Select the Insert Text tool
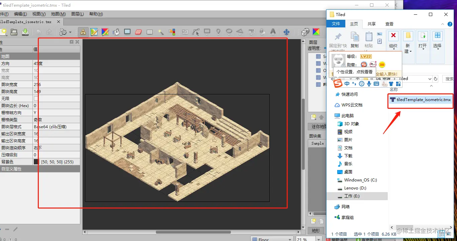Screen dimensions: 457x241 pyautogui.click(x=273, y=32)
